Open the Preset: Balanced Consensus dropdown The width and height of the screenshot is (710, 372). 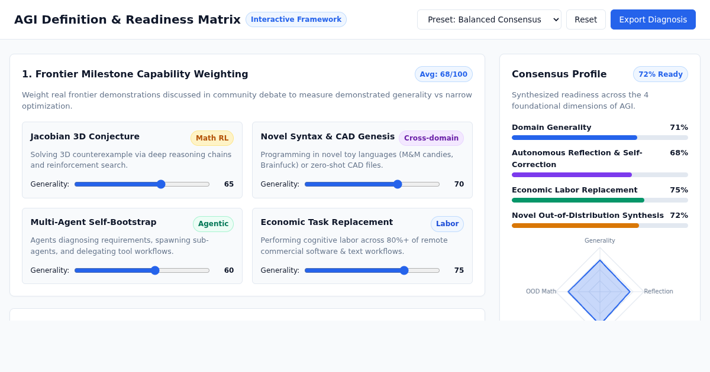[489, 19]
